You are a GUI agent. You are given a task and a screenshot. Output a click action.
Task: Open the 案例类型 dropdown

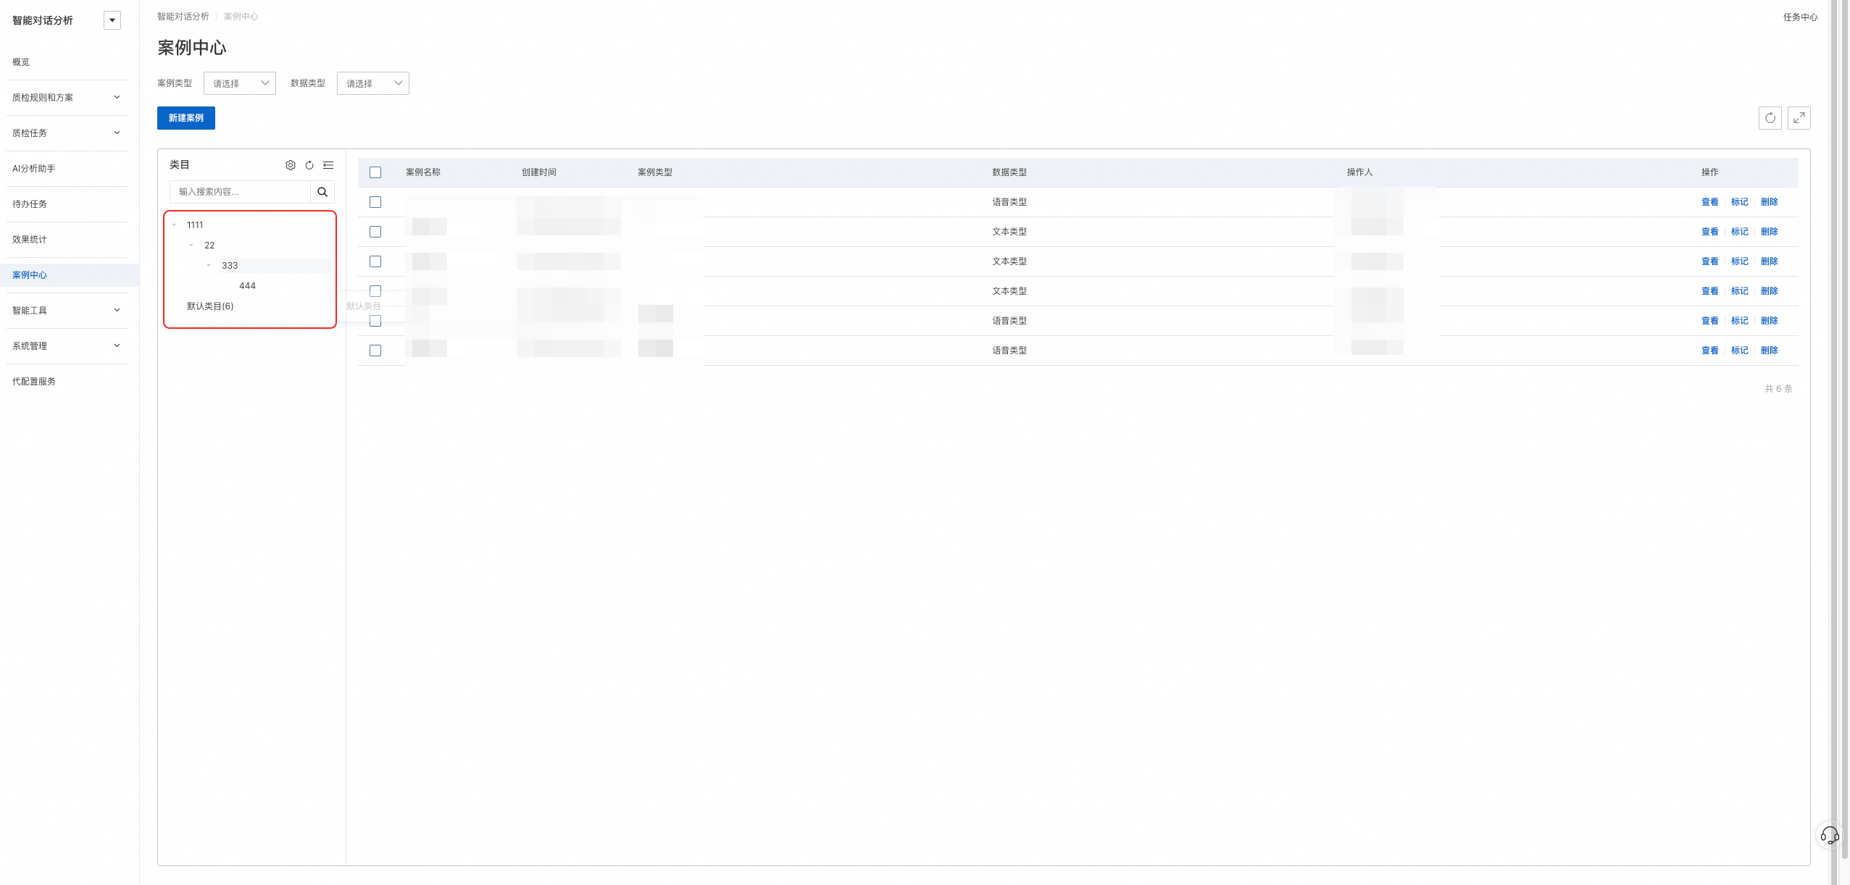(240, 83)
